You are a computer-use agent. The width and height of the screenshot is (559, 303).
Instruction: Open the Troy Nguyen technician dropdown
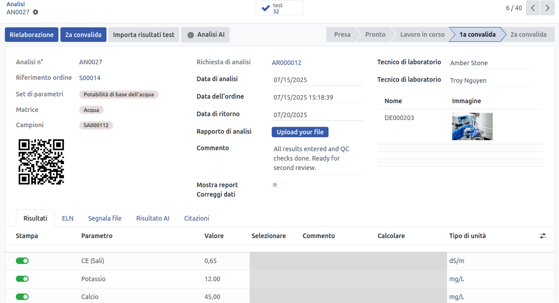click(490, 81)
